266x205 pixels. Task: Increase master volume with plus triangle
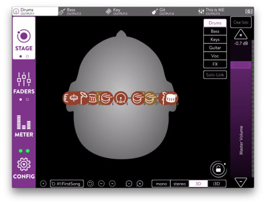pos(240,35)
